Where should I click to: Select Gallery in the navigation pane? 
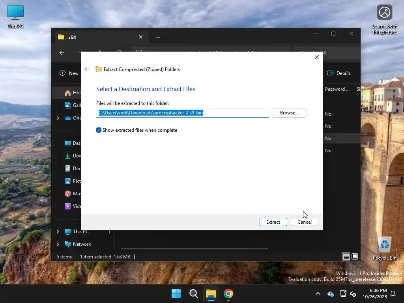click(73, 105)
